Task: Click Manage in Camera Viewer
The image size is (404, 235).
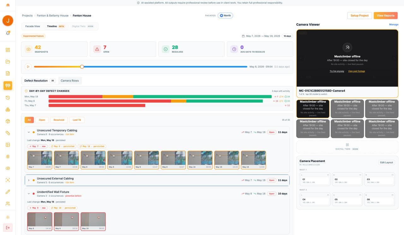Action: point(394,25)
